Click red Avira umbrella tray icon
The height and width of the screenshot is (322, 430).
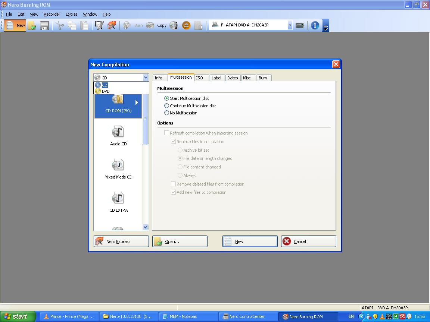click(402, 316)
